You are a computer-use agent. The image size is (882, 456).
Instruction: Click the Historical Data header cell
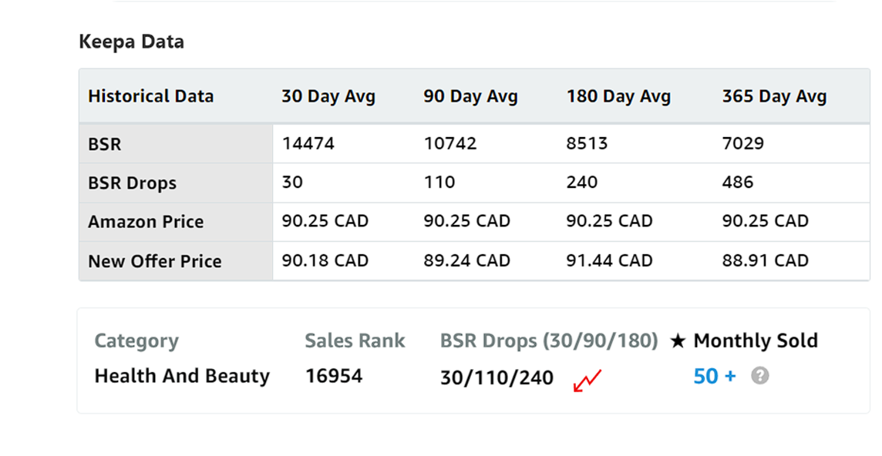151,96
